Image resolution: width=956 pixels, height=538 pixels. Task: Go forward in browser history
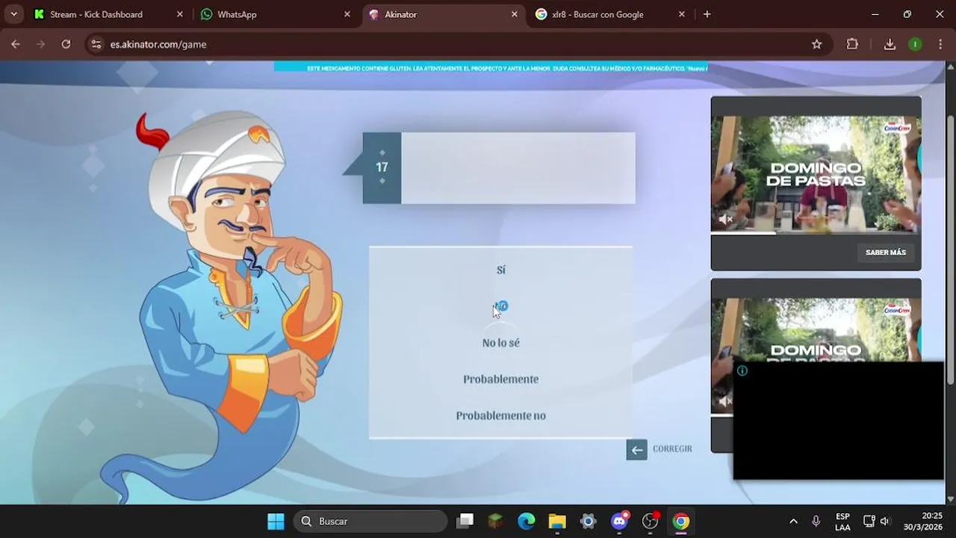pyautogui.click(x=40, y=44)
